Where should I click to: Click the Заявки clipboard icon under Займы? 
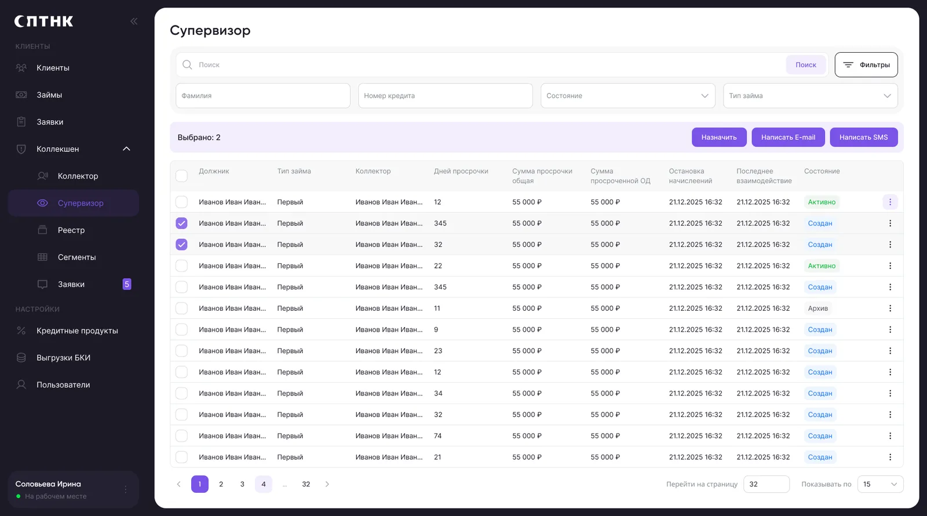[x=21, y=122]
